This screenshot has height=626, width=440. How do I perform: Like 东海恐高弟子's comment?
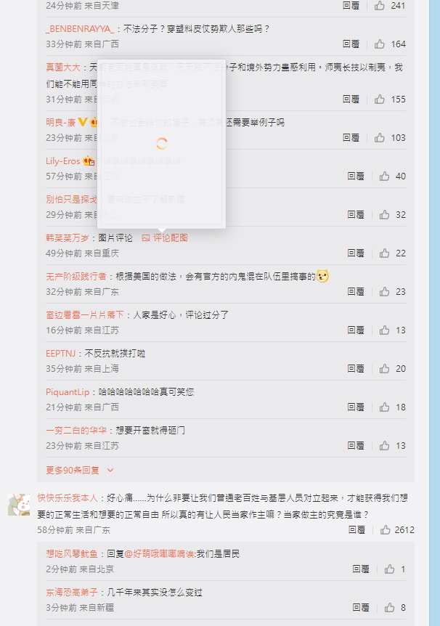pos(389,608)
